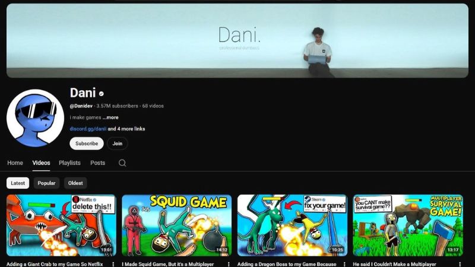Play the Giant Crab Netflix video thumbnail
475x267 pixels.
(x=62, y=225)
